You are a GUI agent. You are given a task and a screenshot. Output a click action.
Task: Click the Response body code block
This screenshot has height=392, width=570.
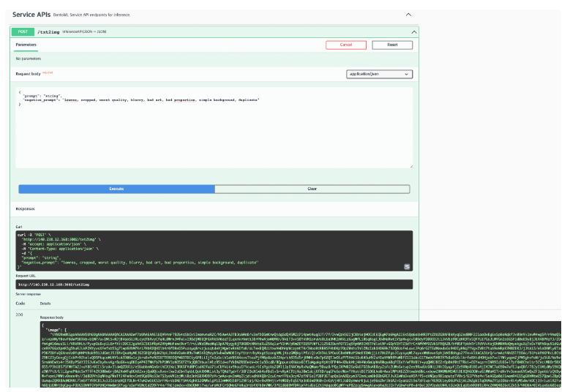300,354
